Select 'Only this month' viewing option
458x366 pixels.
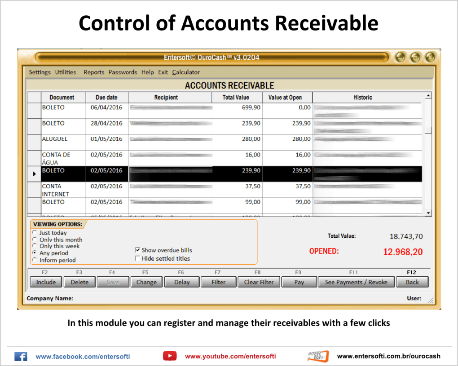[x=35, y=240]
